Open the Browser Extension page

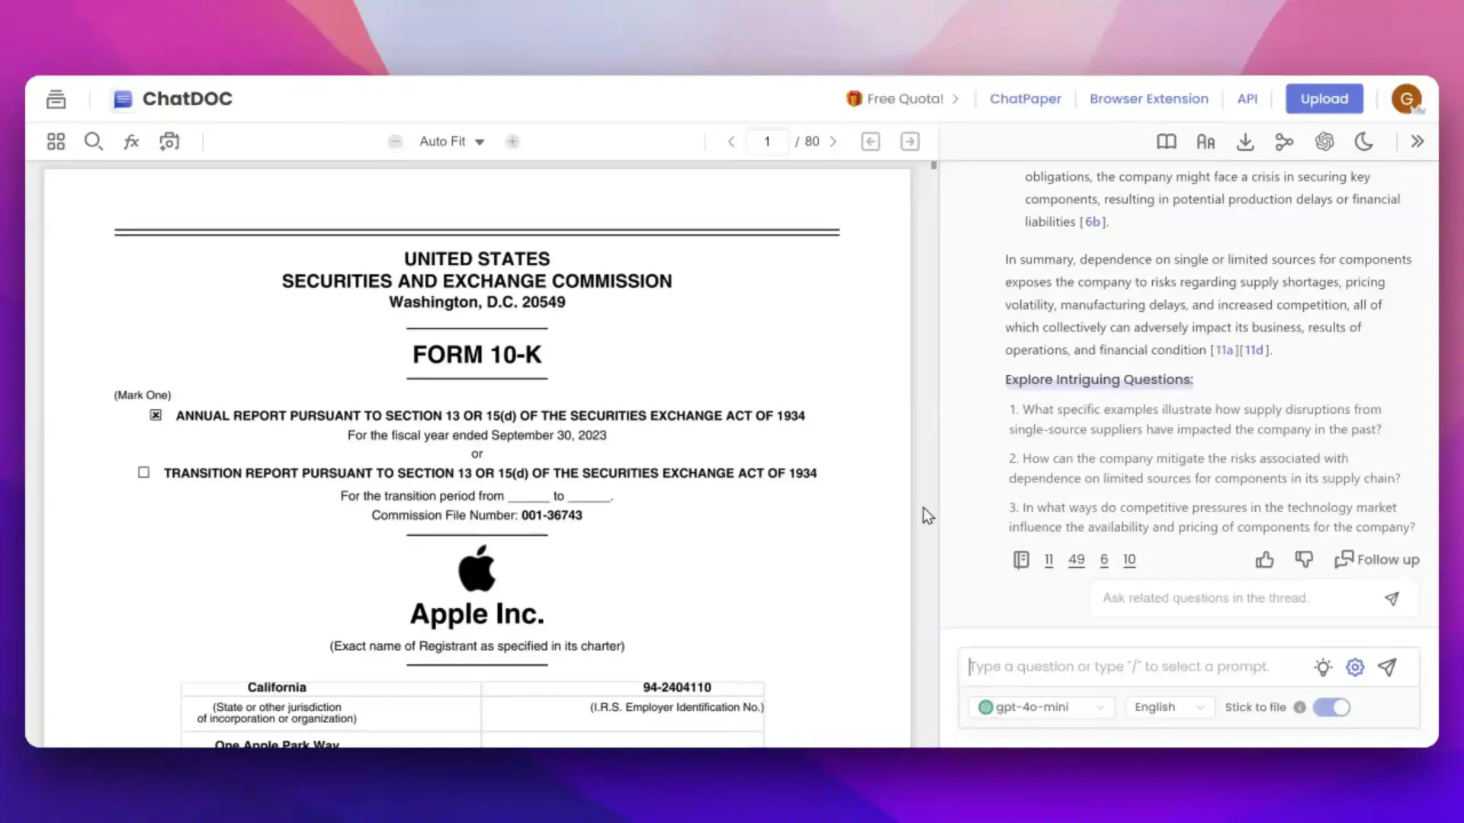[x=1149, y=98]
